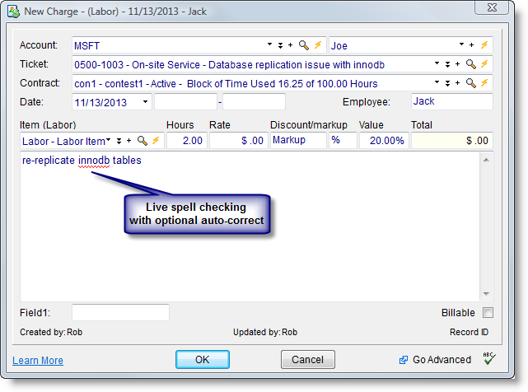Viewport: 528px width, 392px height.
Task: Open the Date picker dropdown
Action: [145, 102]
